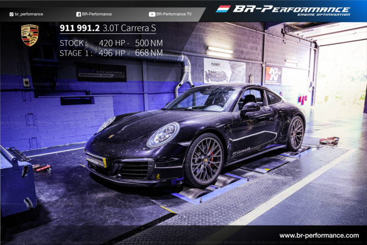Click the STAGE 1 496 HP line

tap(111, 53)
